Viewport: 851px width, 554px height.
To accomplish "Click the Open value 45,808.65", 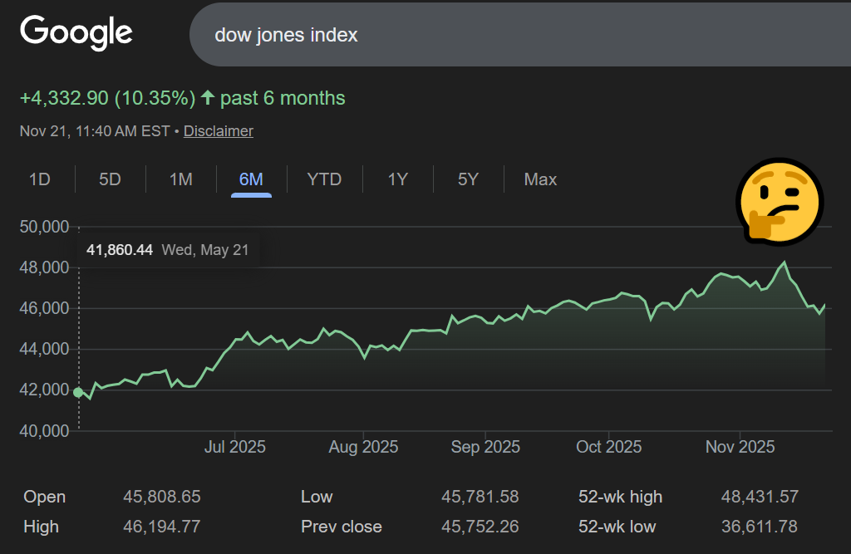I will click(162, 497).
